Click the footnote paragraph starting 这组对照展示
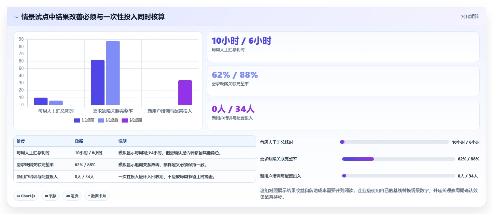This screenshot has height=214, width=493. 369,194
